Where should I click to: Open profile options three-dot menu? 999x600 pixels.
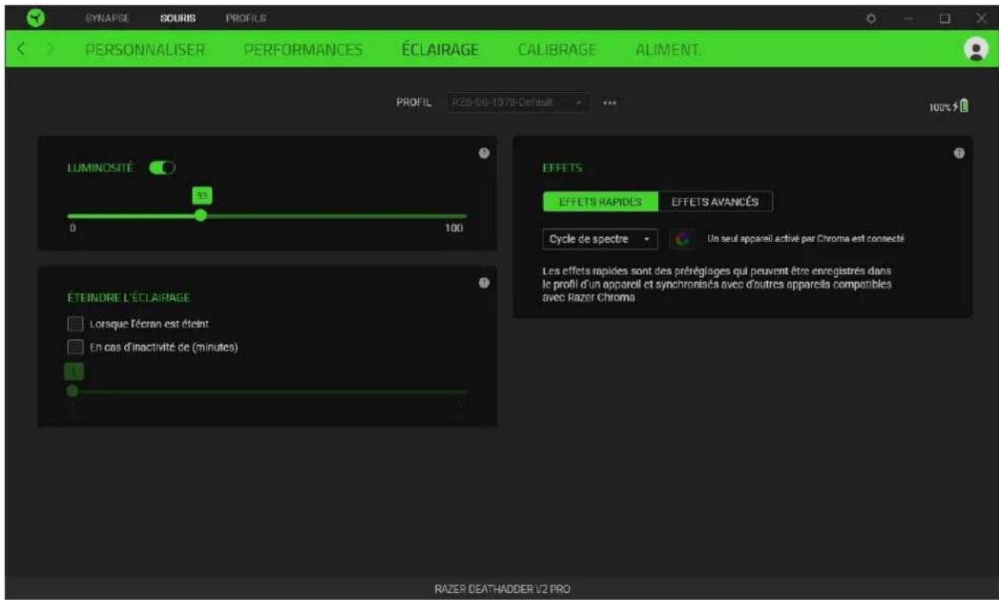pos(609,104)
